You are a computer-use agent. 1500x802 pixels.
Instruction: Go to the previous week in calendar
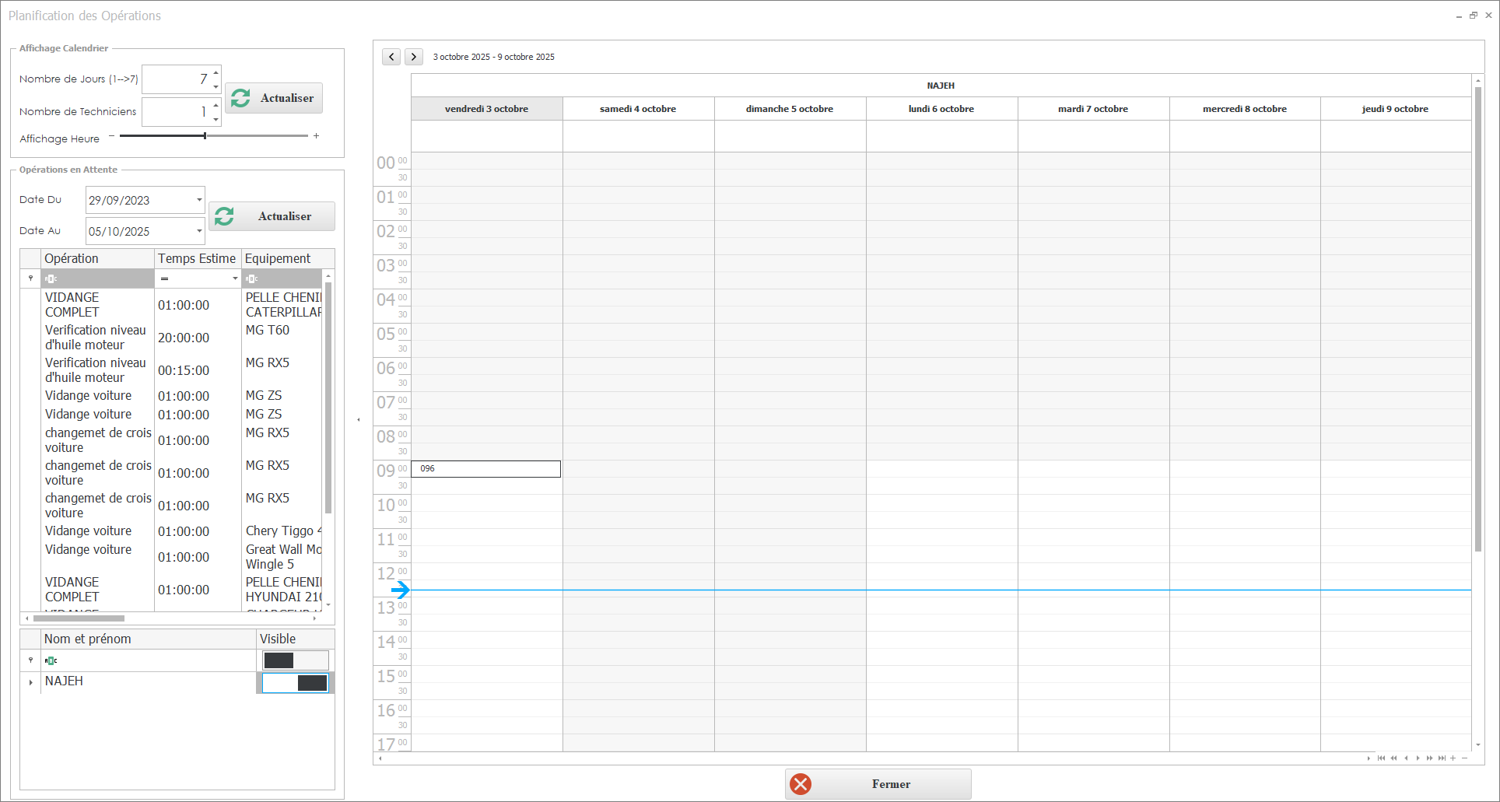pyautogui.click(x=391, y=57)
